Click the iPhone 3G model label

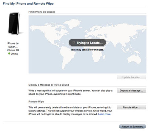tap(13, 50)
